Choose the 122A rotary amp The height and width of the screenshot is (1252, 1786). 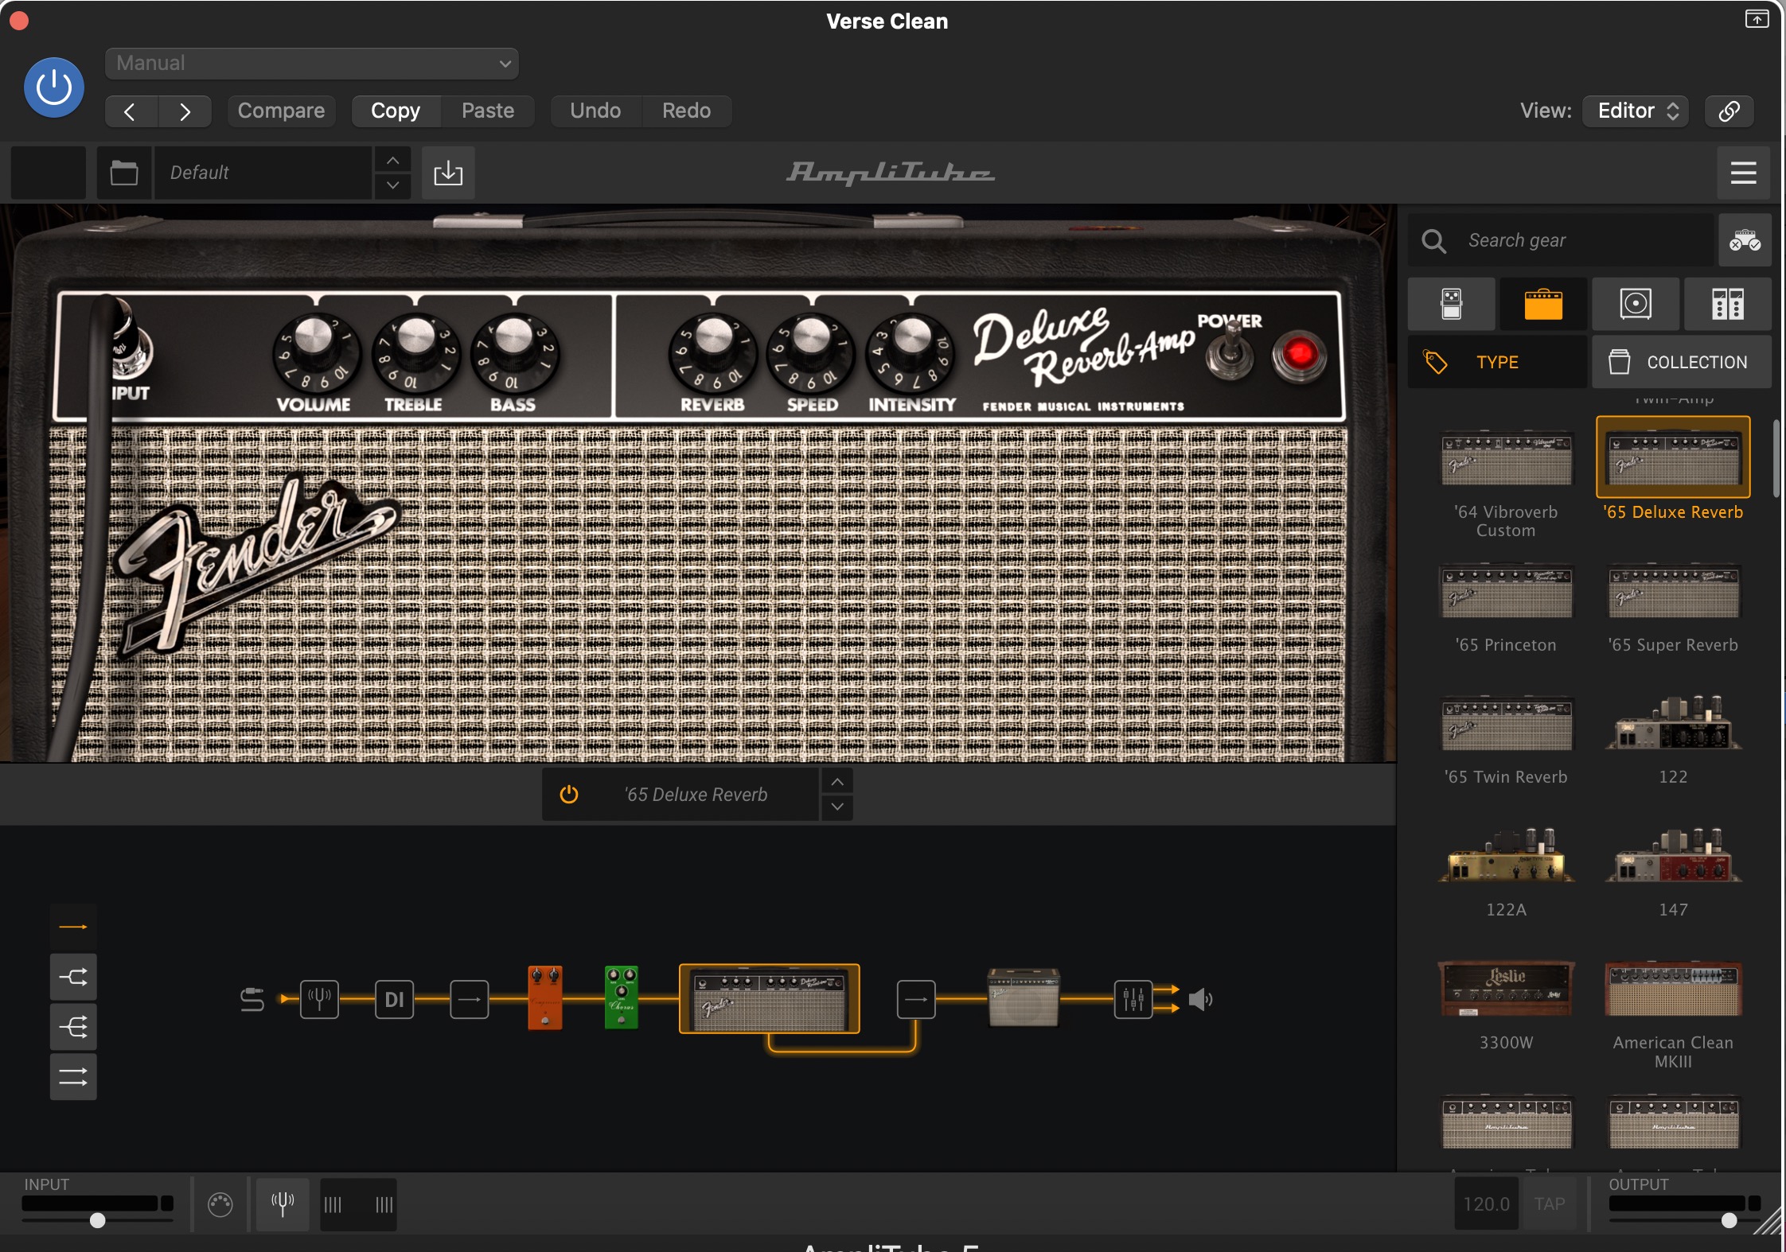(x=1506, y=856)
